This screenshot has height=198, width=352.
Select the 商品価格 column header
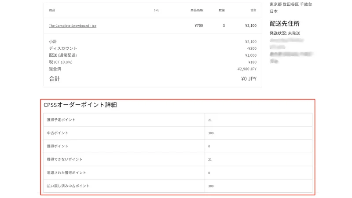(x=197, y=10)
